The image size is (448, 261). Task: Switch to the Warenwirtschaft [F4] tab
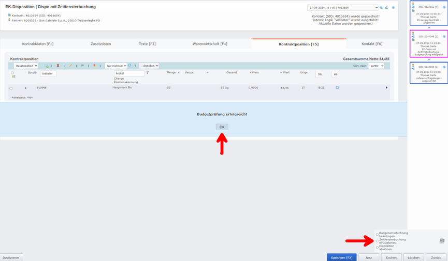point(210,44)
